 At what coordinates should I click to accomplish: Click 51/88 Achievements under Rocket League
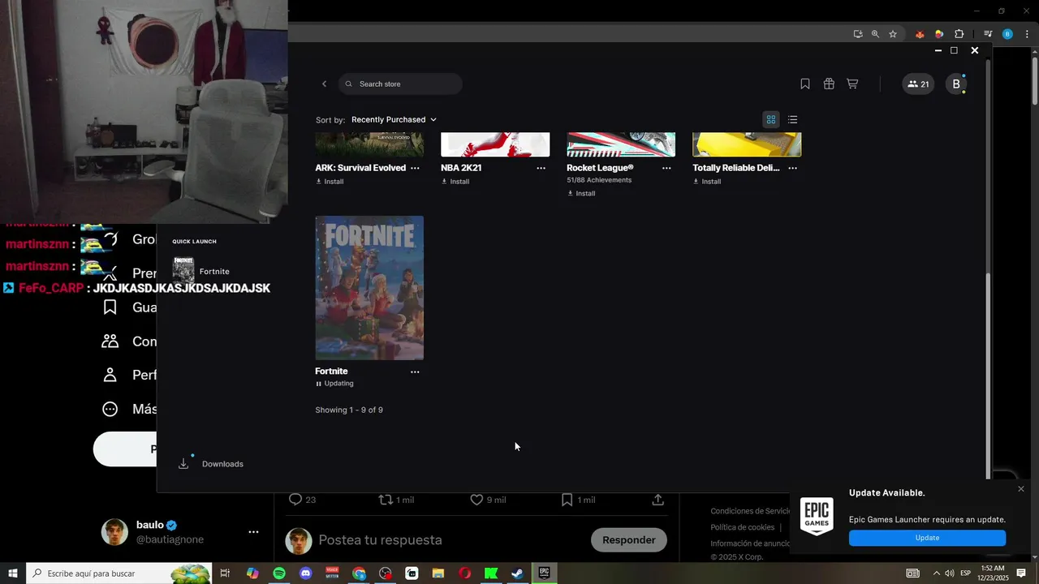click(x=599, y=180)
